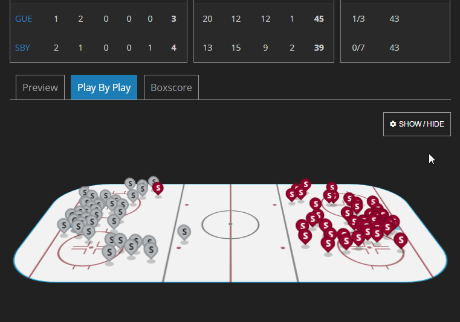The image size is (460, 322).
Task: Click the gear icon in SHOW / HIDE
Action: click(x=393, y=124)
